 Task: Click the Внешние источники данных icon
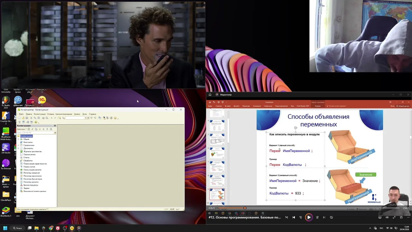pos(21,191)
